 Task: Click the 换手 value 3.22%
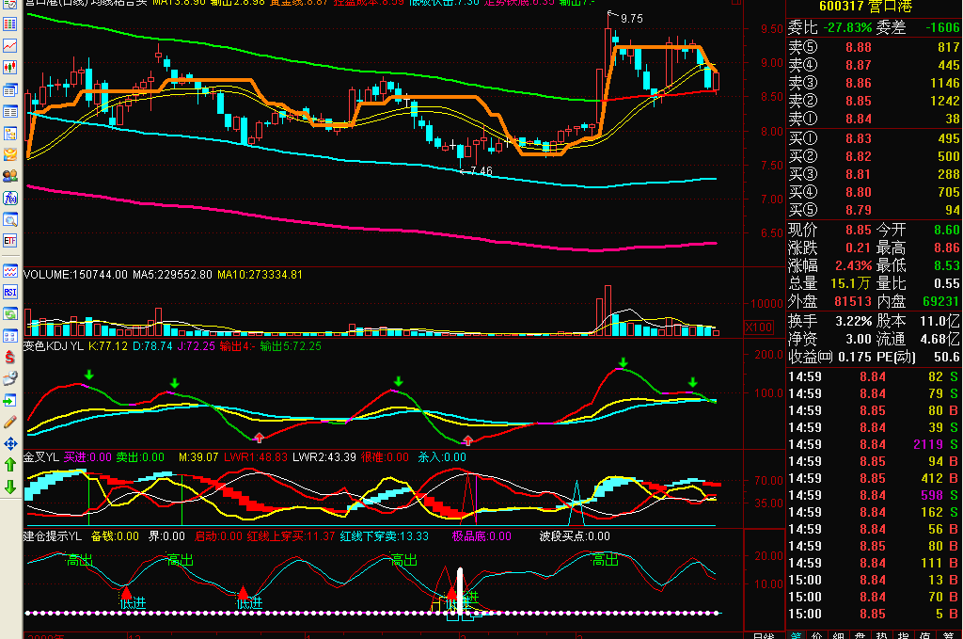[853, 321]
